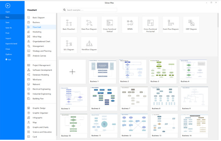Viewport: 221px width, 141px height.
Task: Click the Software Development icon
Action: [x=29, y=70]
